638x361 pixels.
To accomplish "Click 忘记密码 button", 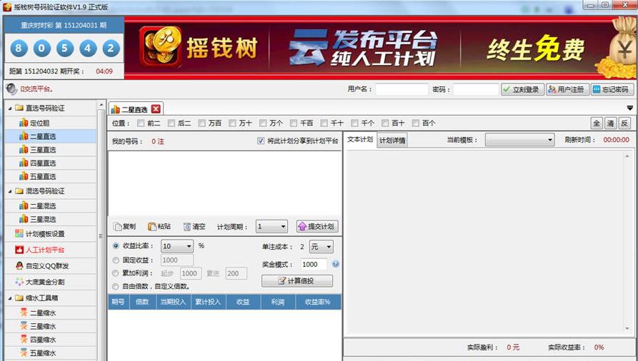I will (612, 89).
